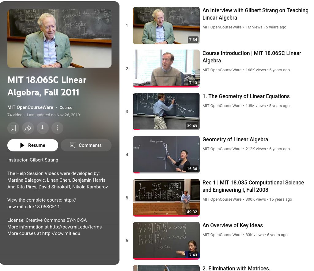Click channel name under the 1.8M views video
The width and height of the screenshot is (314, 271).
point(222,106)
